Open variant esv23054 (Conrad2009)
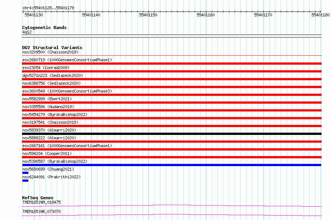 [46, 68]
